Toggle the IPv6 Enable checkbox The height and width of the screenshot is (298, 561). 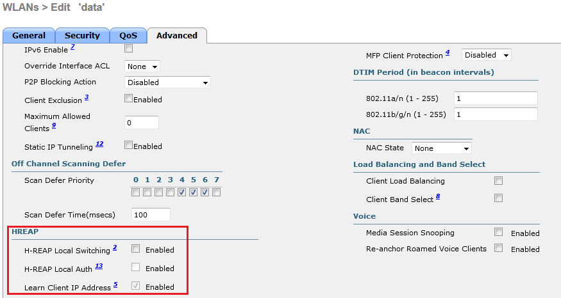(129, 48)
